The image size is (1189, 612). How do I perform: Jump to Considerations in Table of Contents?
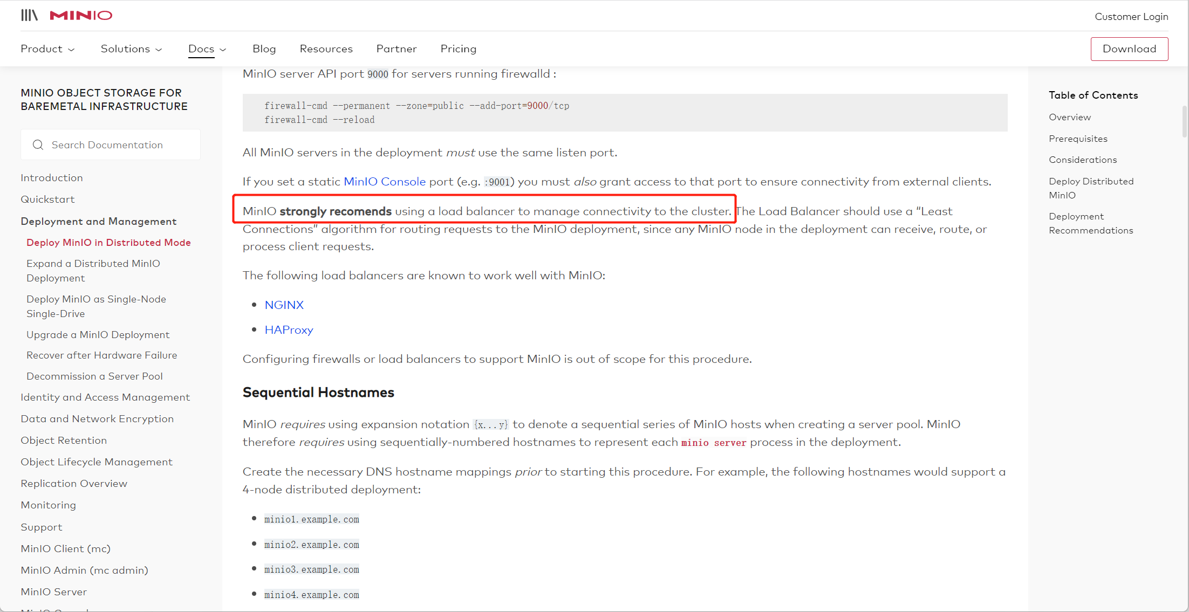(x=1083, y=160)
